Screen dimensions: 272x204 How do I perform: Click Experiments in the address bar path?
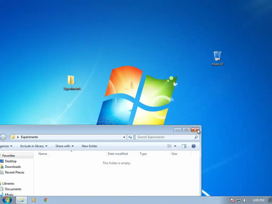[29, 137]
